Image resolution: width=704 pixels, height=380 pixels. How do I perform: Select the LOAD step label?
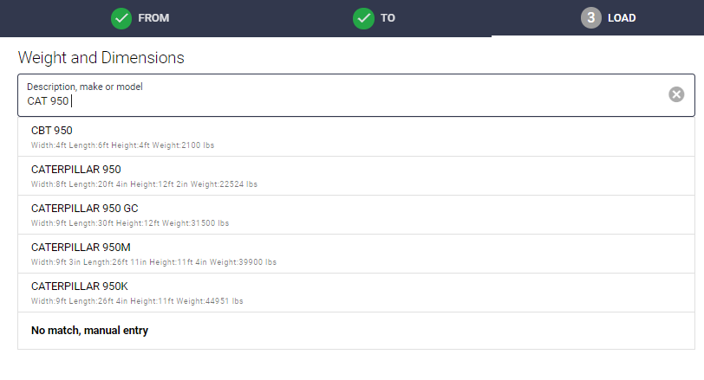click(622, 18)
